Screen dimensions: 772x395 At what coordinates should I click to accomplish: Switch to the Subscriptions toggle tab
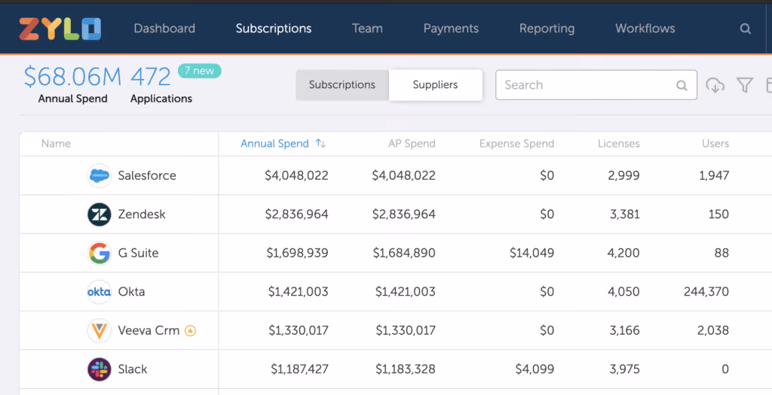click(342, 85)
